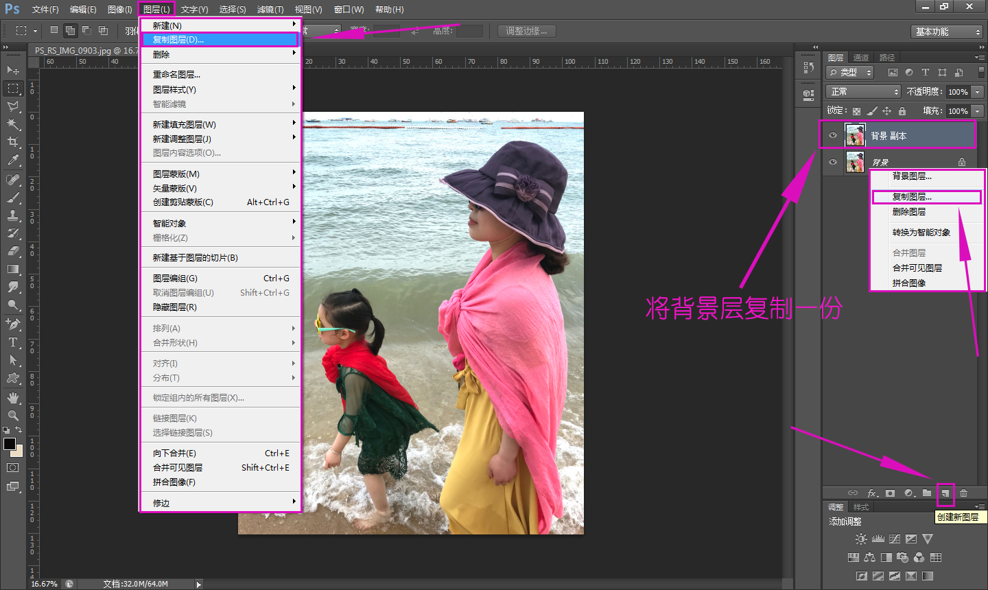Screen dimensions: 988x590
Task: Select the Pen tool
Action: (x=13, y=324)
